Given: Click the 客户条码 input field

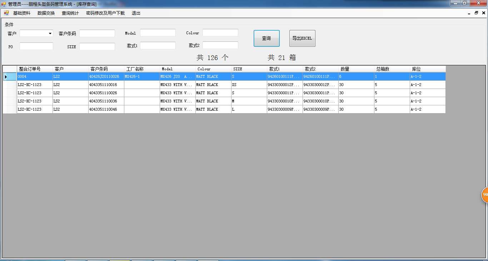Looking at the screenshot, I should point(97,33).
